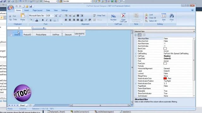Image resolution: width=202 pixels, height=113 pixels.
Task: Click the Copy icon in Clipboard group
Action: click(10, 19)
